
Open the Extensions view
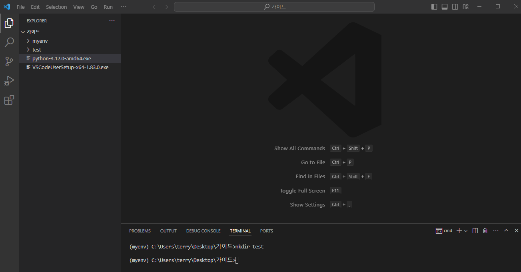point(9,100)
